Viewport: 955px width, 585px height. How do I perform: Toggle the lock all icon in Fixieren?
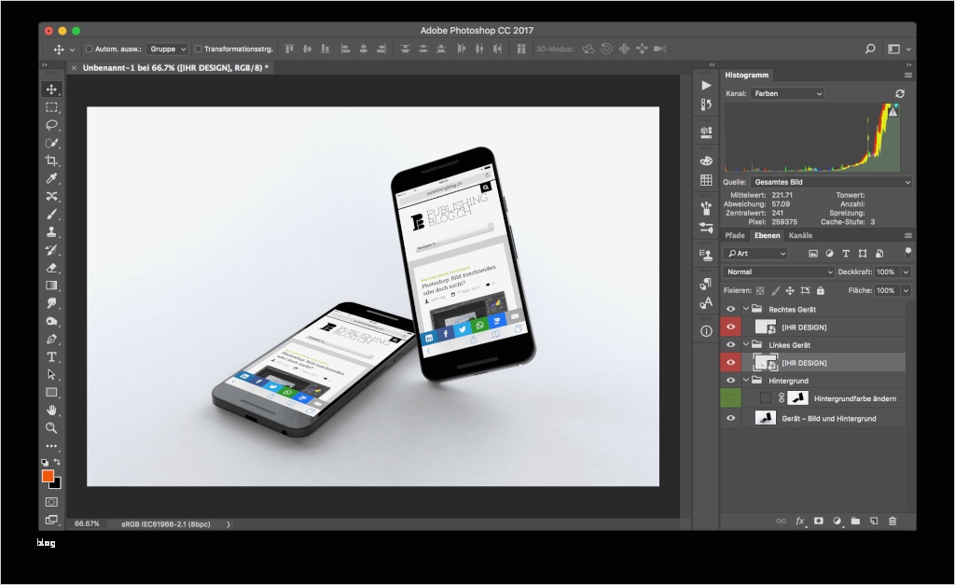821,291
